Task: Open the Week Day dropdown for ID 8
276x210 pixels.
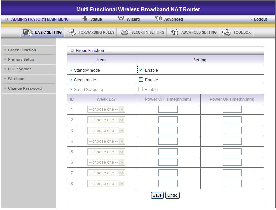Action: pos(106,184)
